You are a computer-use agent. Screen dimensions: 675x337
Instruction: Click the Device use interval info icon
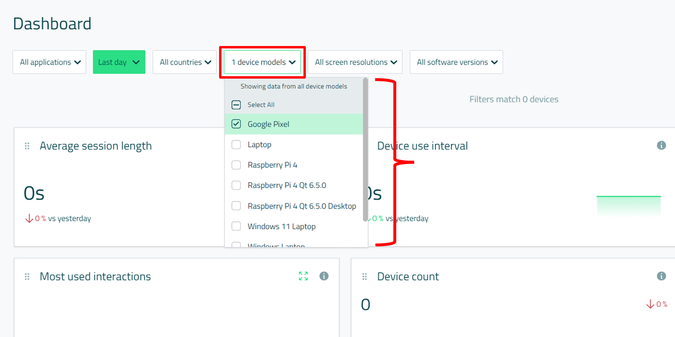(661, 145)
